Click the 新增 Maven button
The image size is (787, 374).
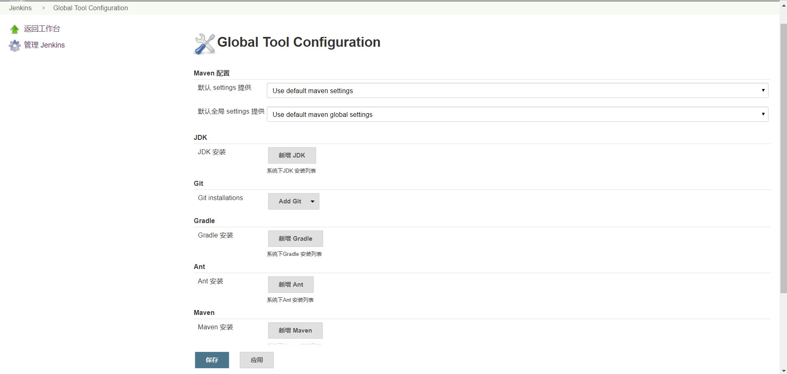point(295,331)
